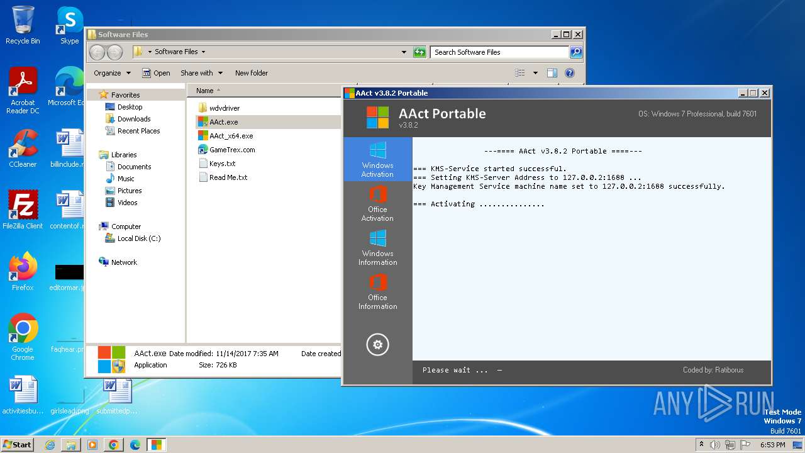
Task: Open Windows Activation in AAct
Action: pos(377,160)
